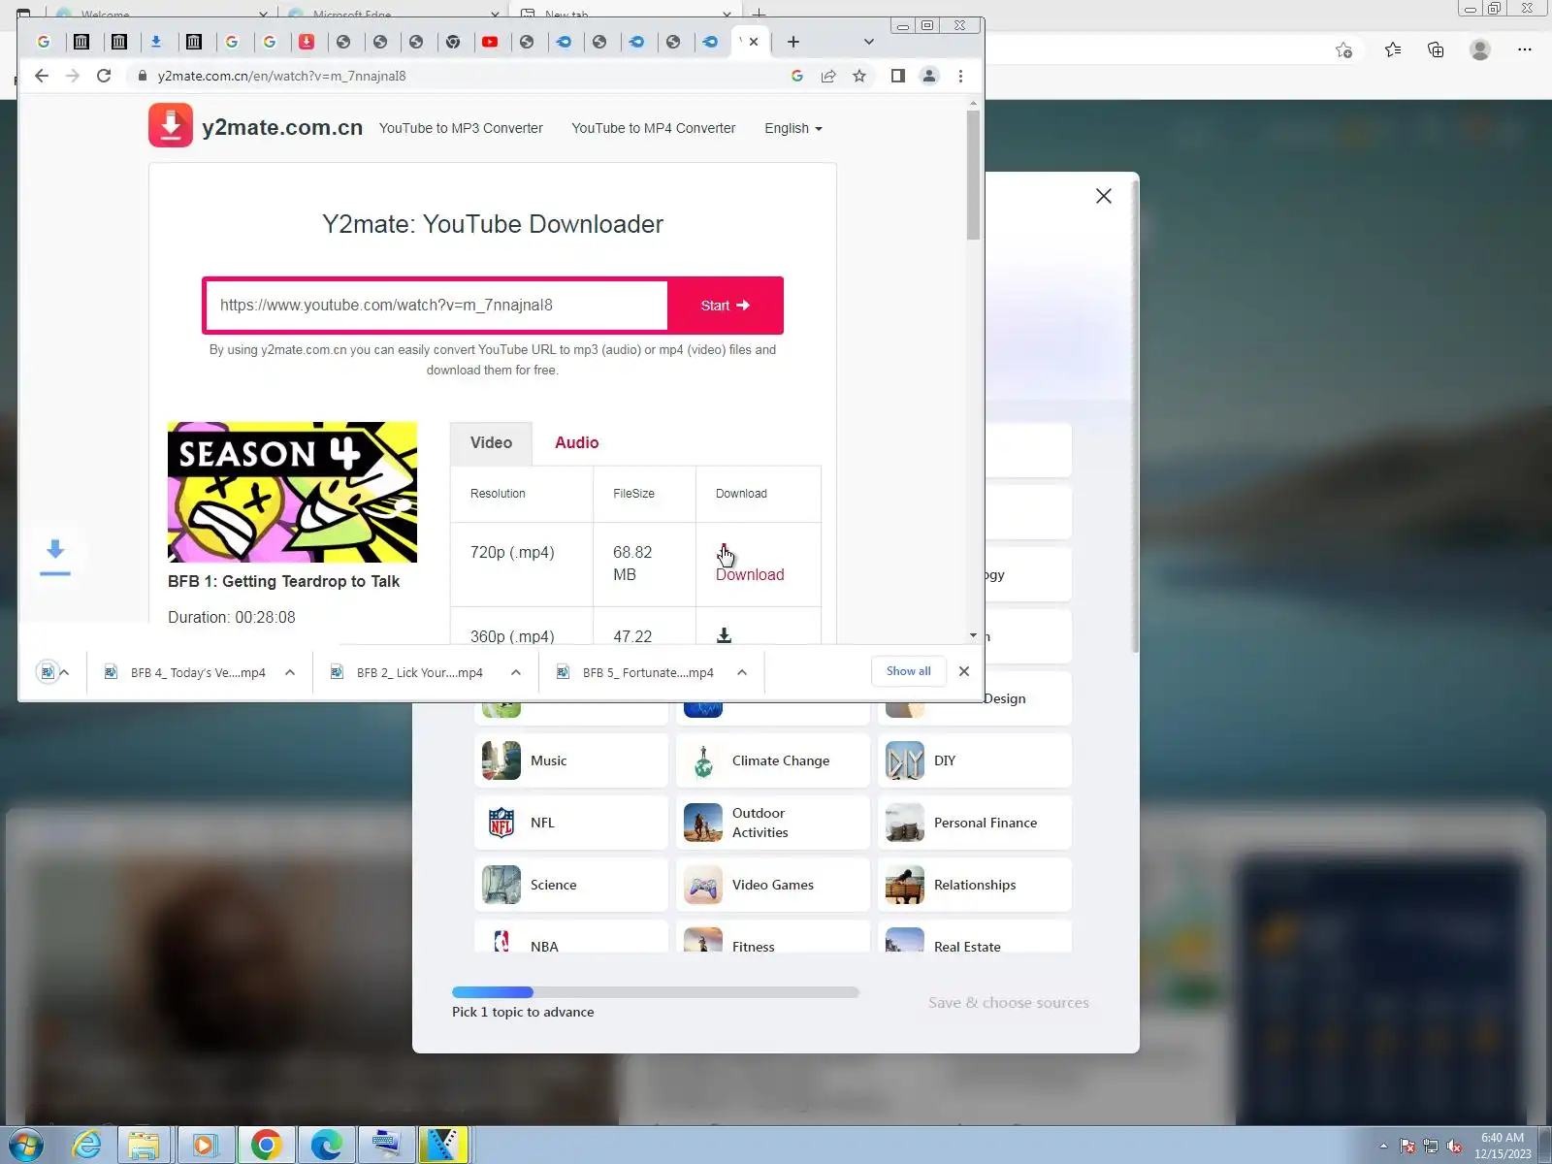The width and height of the screenshot is (1552, 1164).
Task: Click Save & choose sources
Action: pyautogui.click(x=1009, y=1003)
